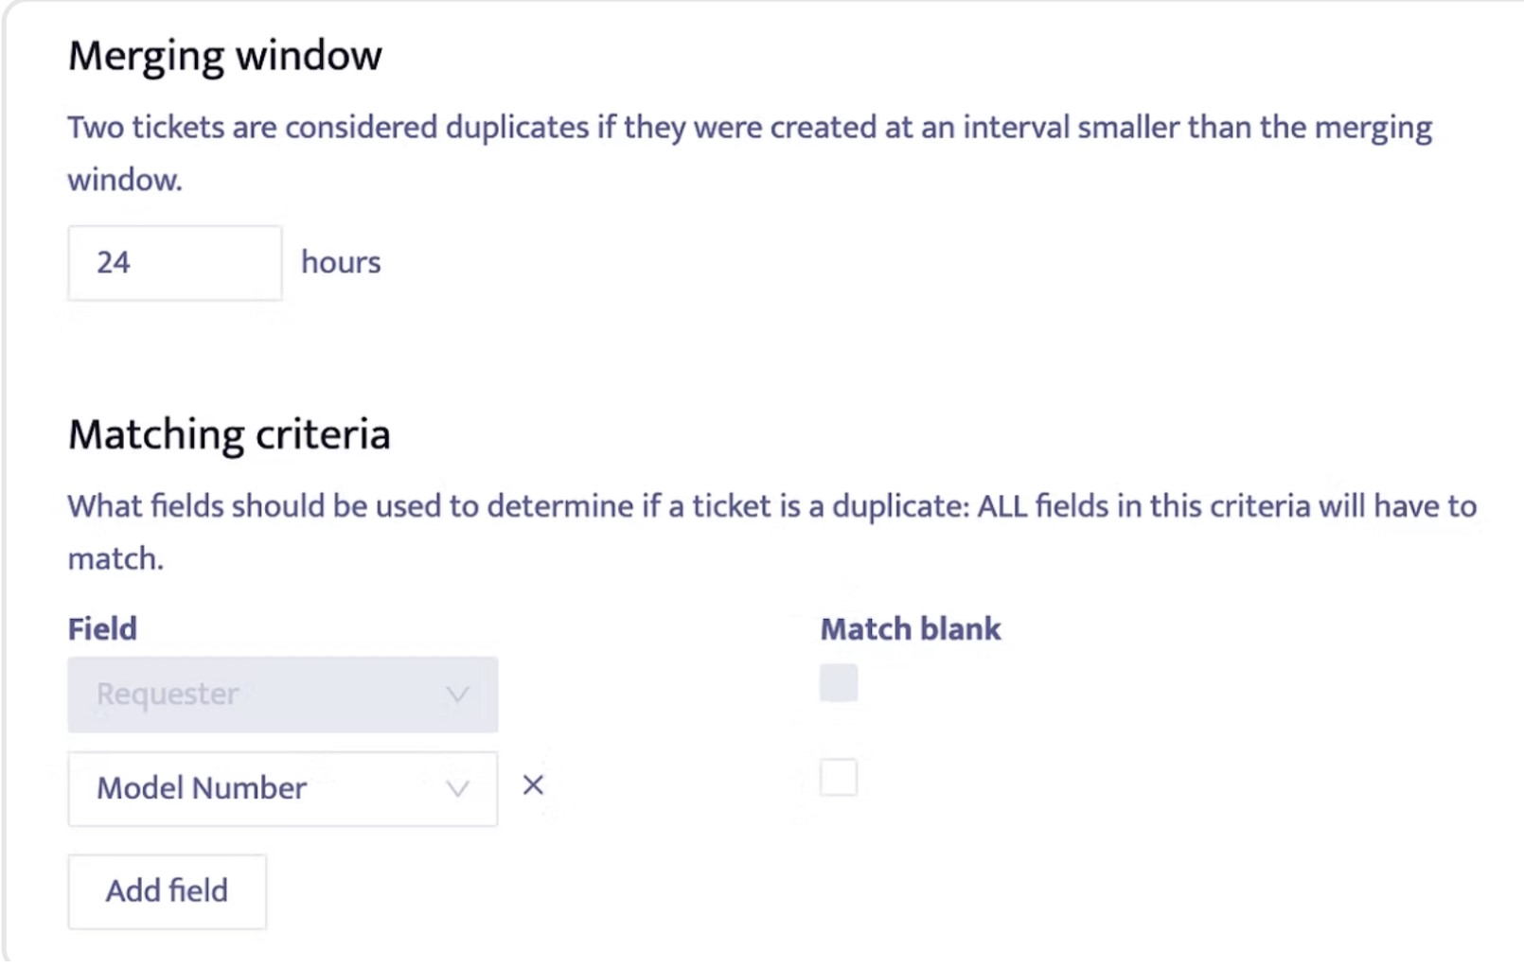Click 'window.' ending the merging description

point(124,180)
